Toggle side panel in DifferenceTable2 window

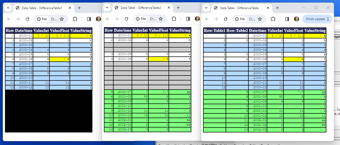[x=188, y=19]
